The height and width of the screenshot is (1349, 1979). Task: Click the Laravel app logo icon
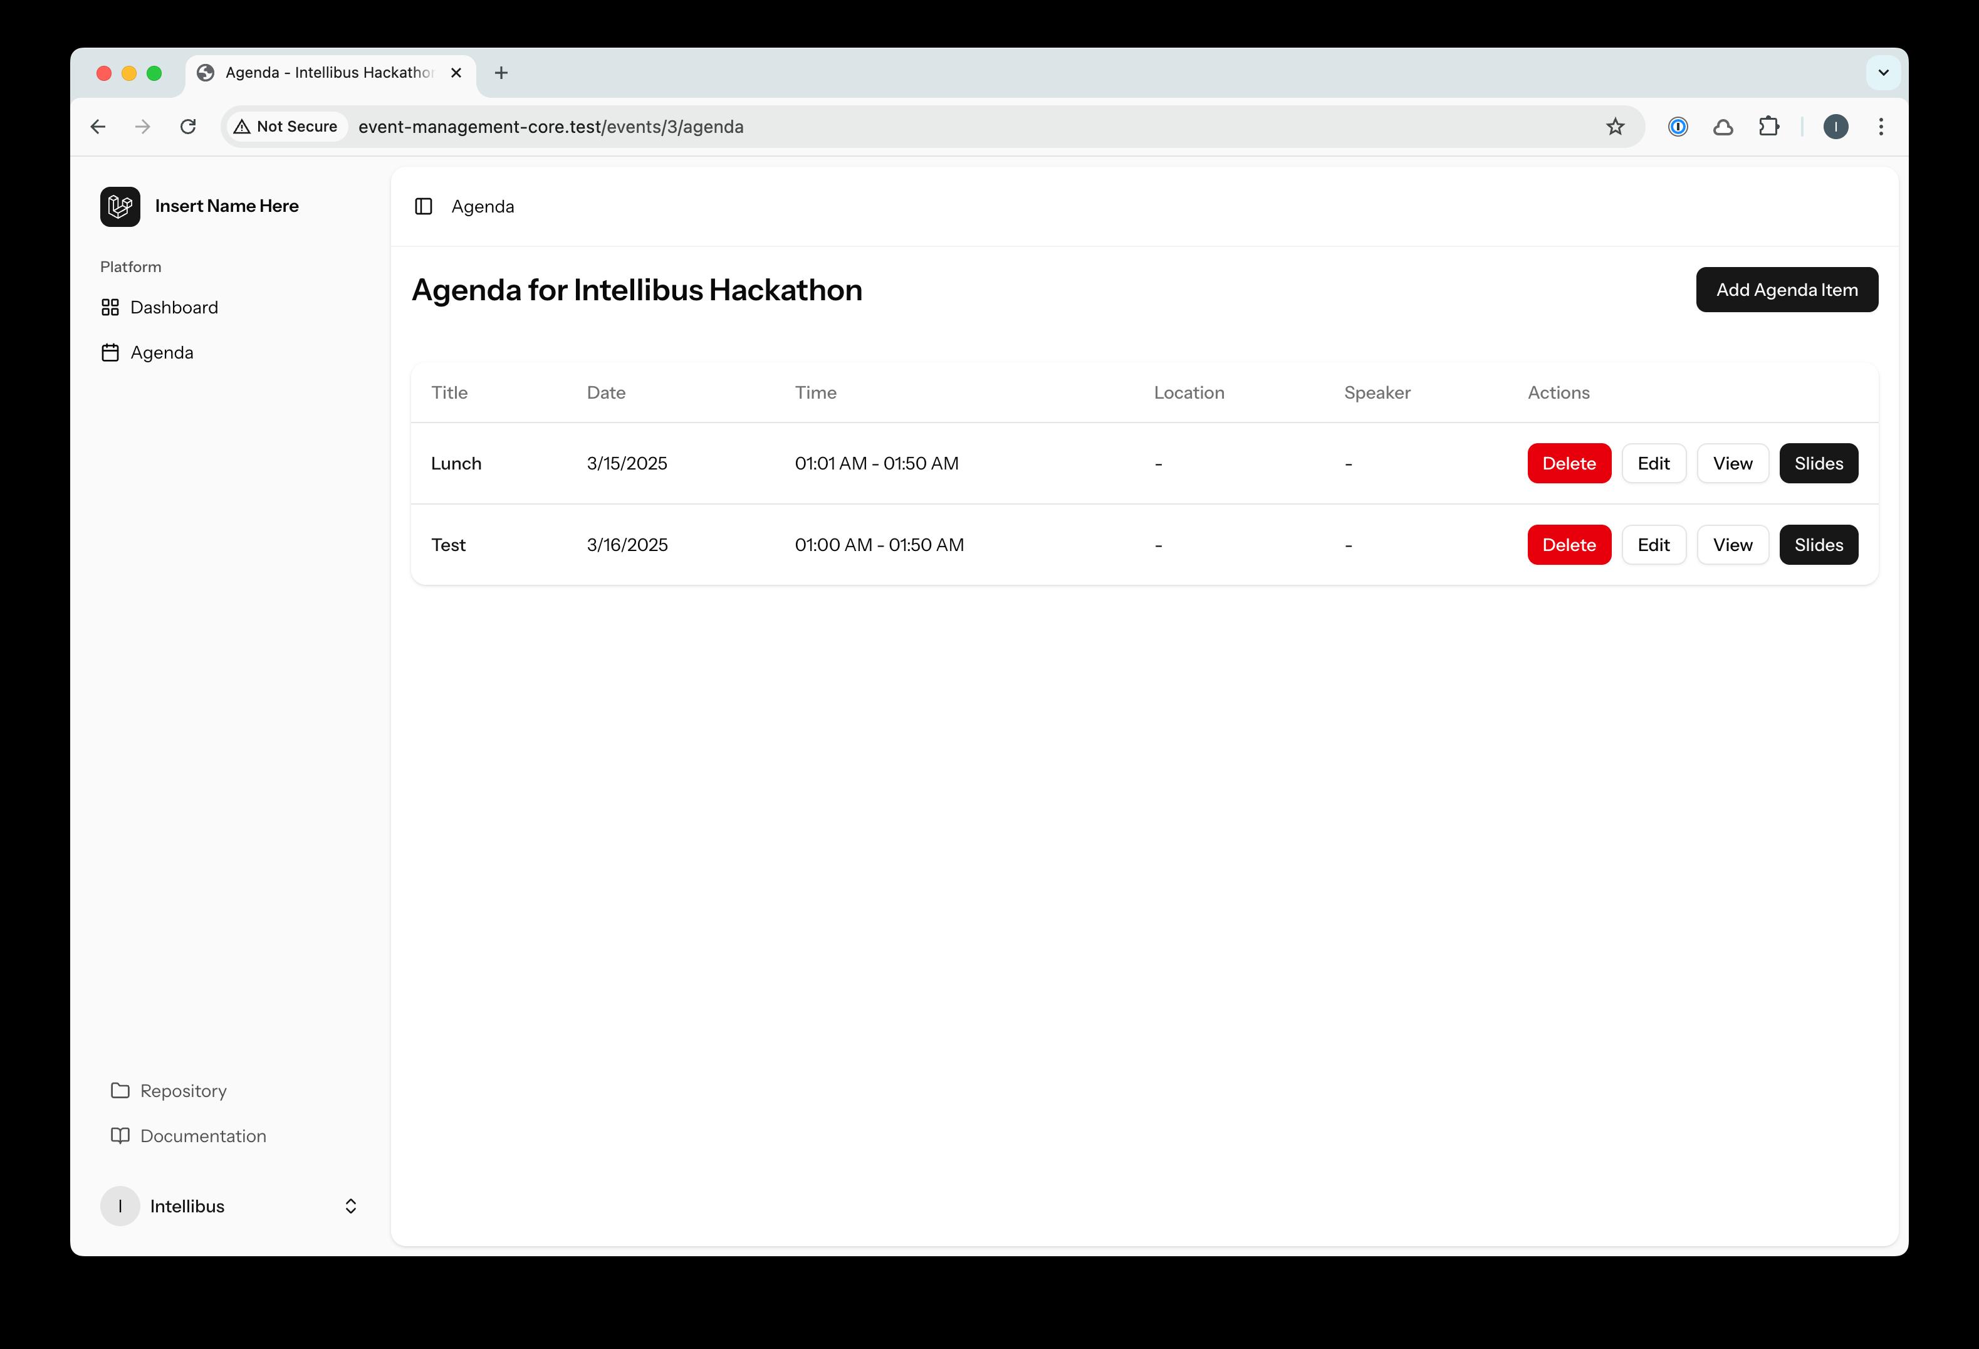[x=120, y=206]
